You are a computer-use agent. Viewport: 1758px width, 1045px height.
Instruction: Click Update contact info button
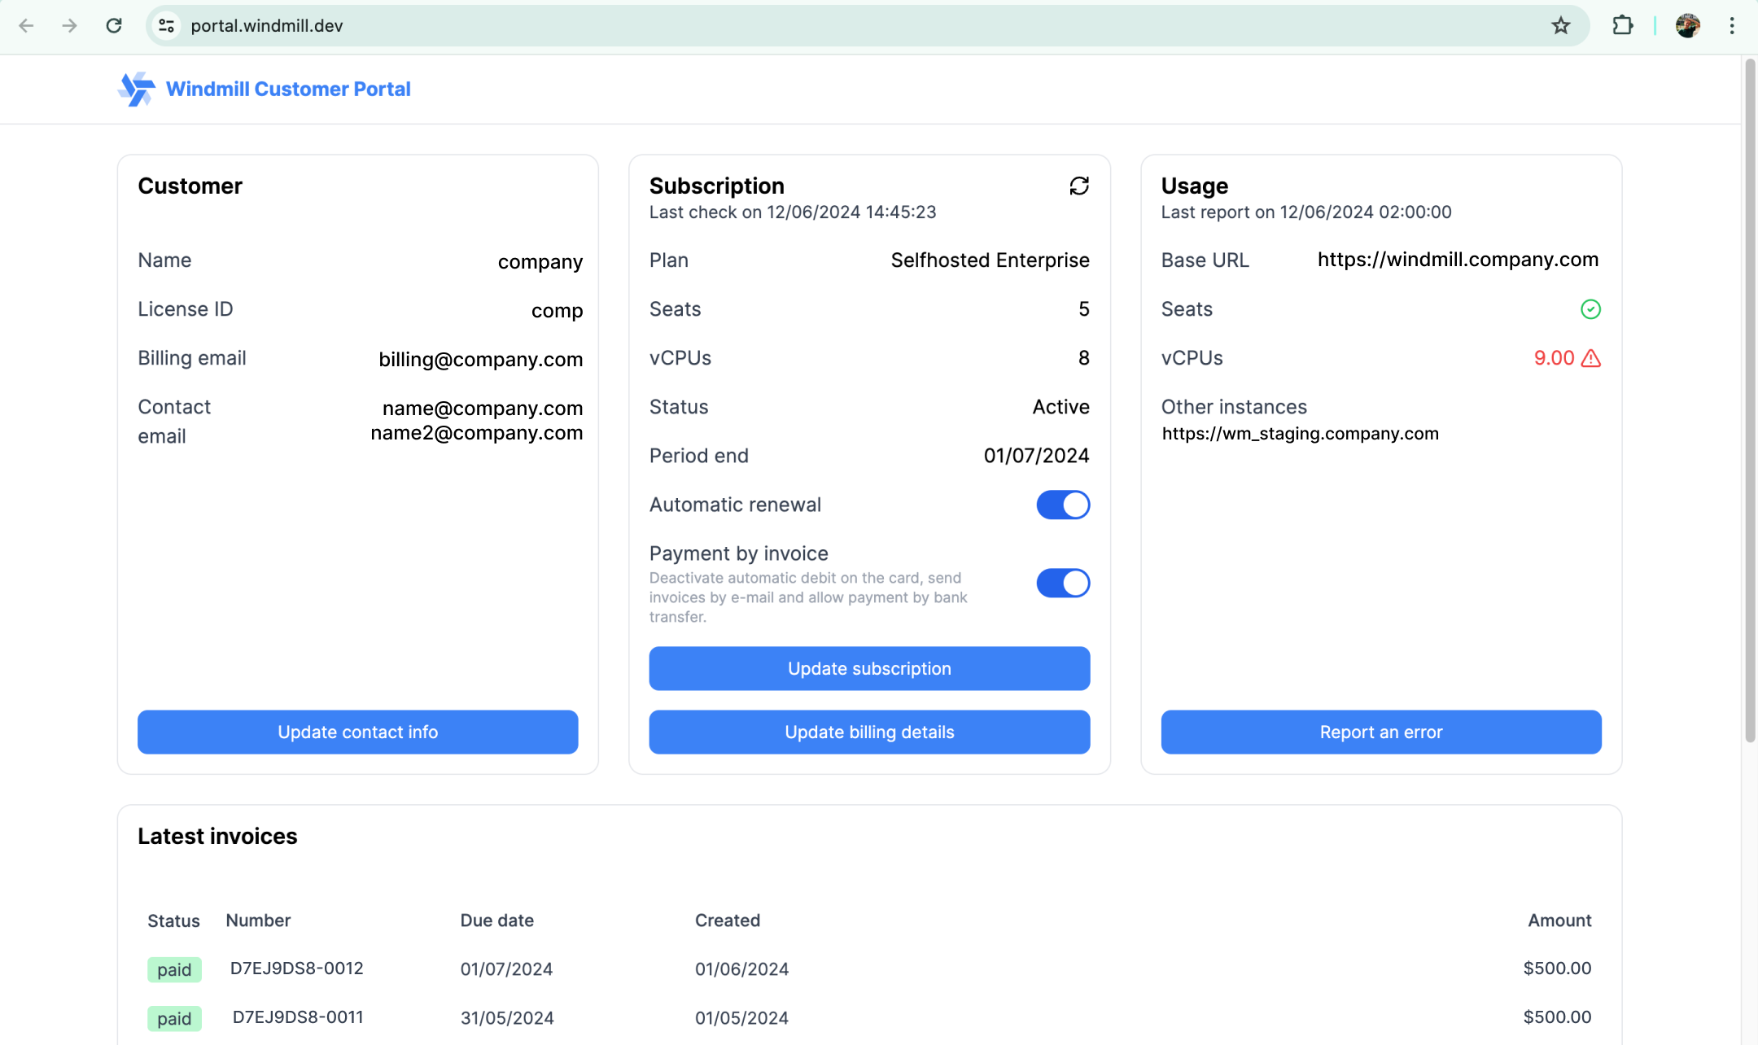(x=358, y=732)
